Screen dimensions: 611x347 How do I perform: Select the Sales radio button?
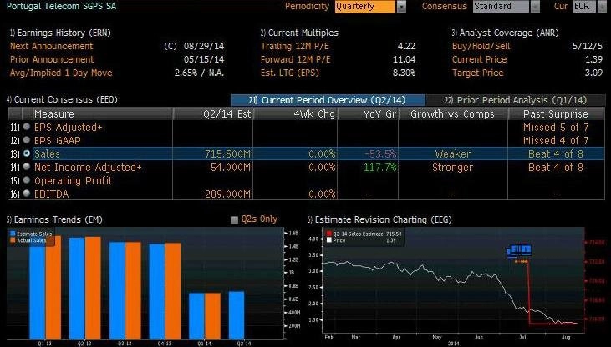click(x=27, y=153)
